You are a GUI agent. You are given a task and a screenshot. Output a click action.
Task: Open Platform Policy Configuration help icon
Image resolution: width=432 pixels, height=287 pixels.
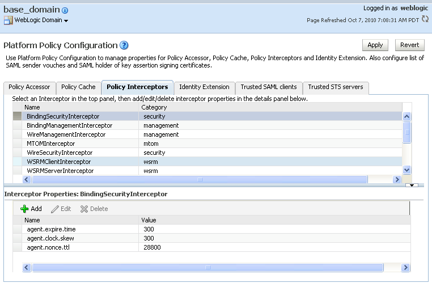124,45
